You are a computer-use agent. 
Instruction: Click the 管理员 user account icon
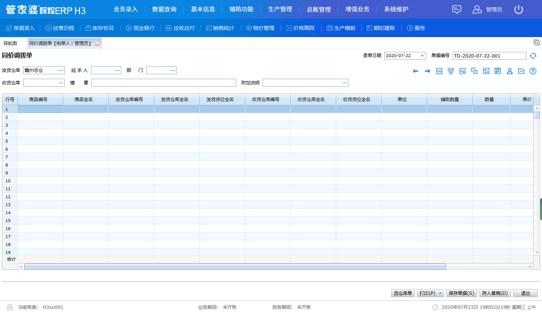coord(477,9)
